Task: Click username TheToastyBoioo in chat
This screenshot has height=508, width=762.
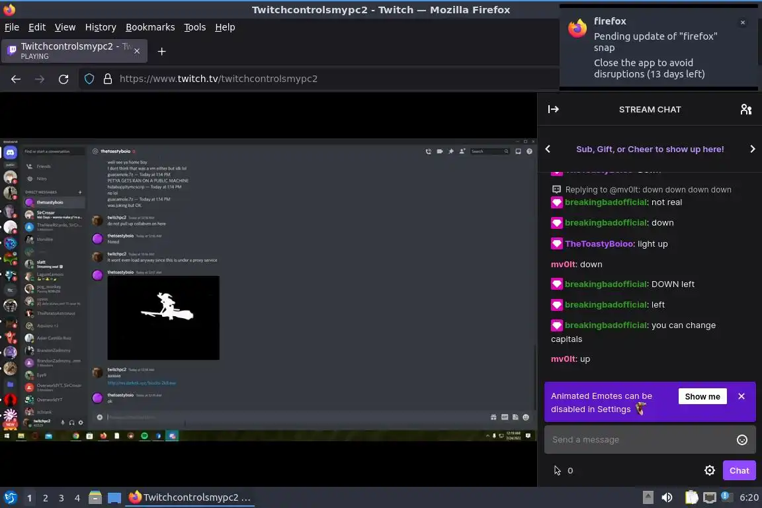Action: 599,243
